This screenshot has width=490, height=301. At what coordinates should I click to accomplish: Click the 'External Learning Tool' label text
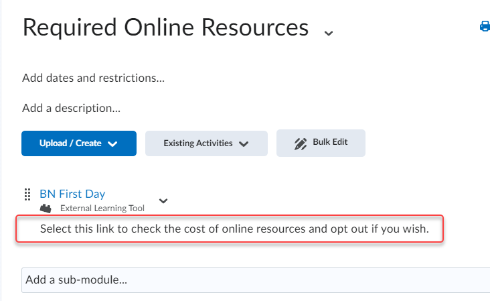pyautogui.click(x=102, y=208)
